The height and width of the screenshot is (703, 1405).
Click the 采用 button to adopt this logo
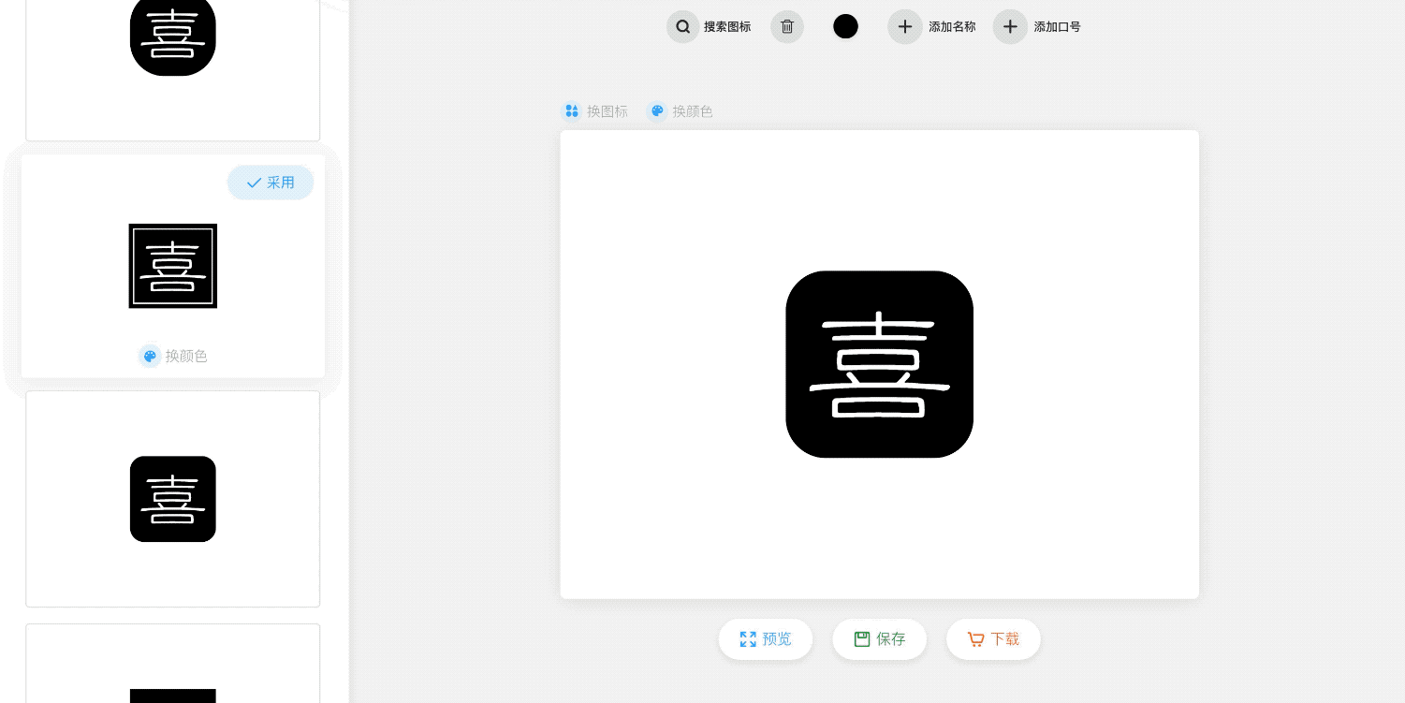click(271, 183)
